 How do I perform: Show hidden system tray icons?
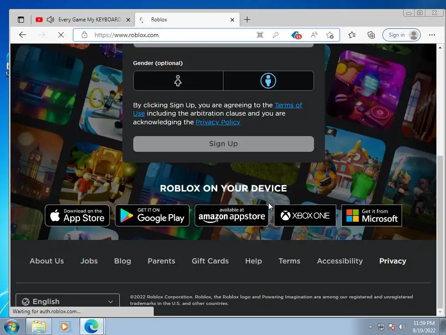[x=370, y=327]
